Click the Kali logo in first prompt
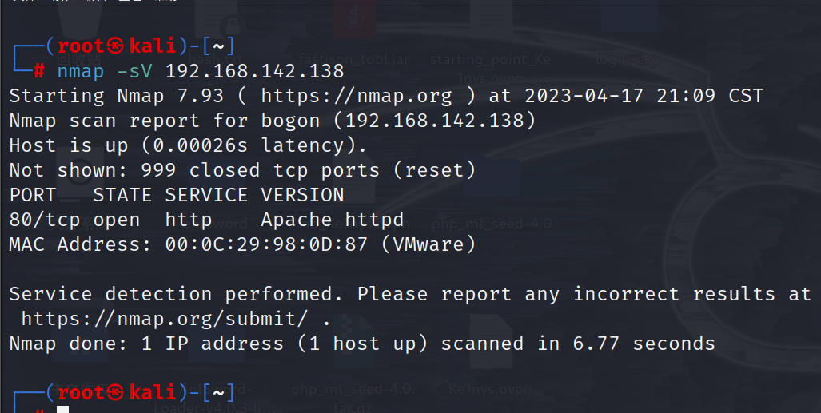 coord(115,46)
